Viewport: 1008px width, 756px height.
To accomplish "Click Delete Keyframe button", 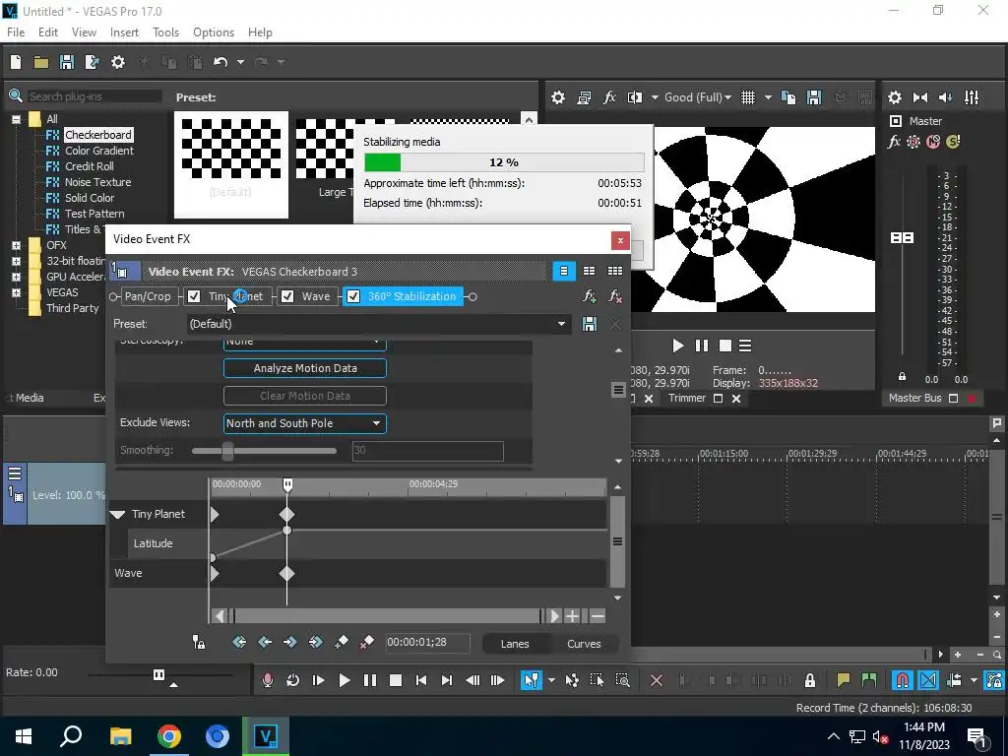I will click(x=366, y=642).
